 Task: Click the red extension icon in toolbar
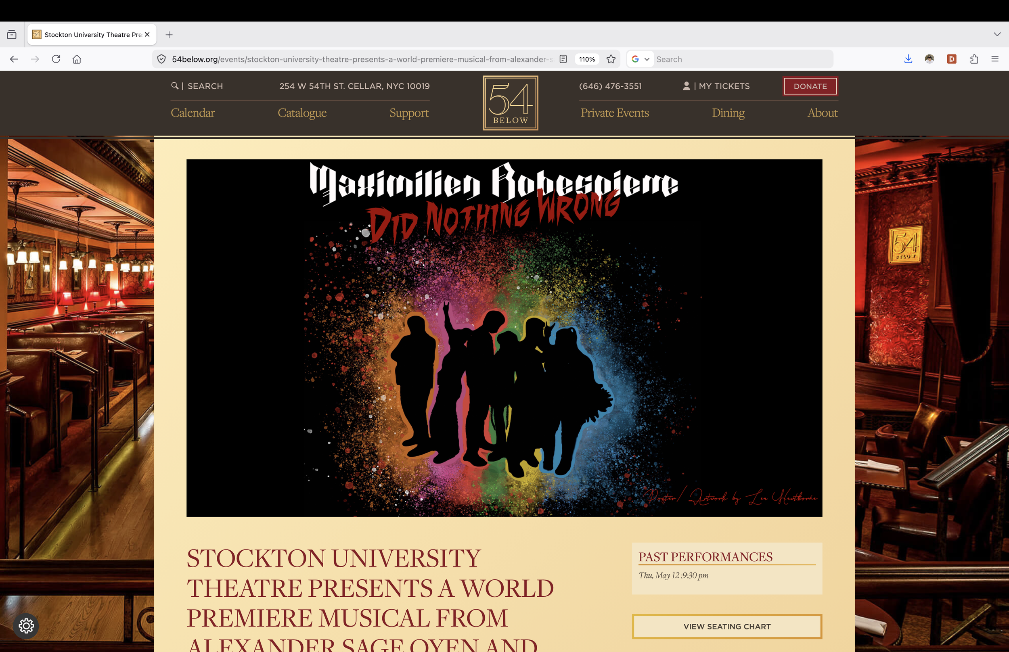[x=951, y=59]
